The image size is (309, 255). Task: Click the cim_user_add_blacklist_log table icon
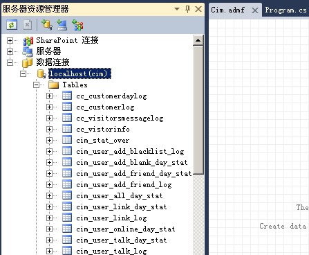coord(67,151)
